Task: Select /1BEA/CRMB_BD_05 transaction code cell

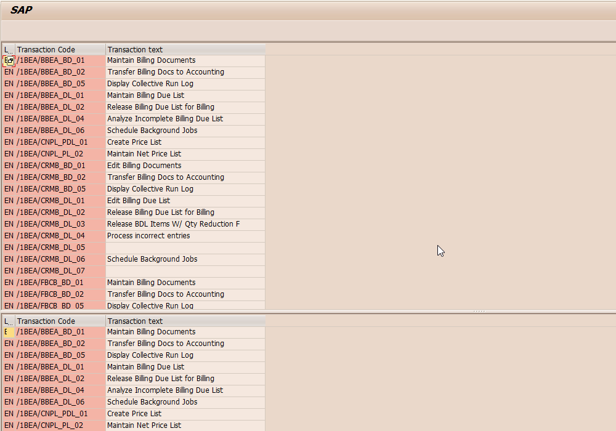Action: click(x=60, y=189)
